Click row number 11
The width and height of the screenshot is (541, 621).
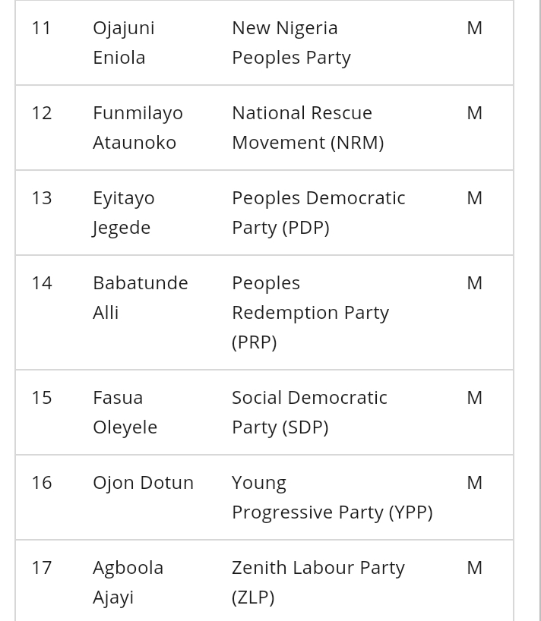coord(42,28)
